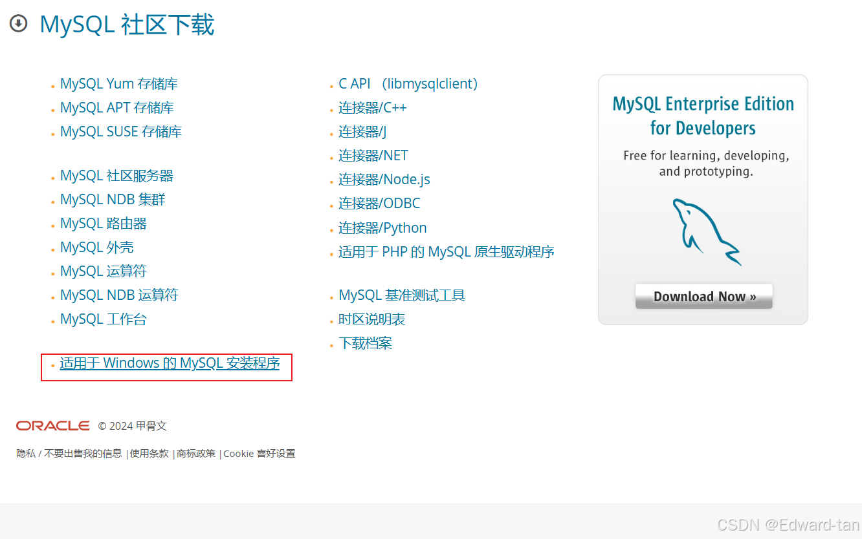Click the Oracle logo in the footer
Screen dimensions: 862x539
point(53,426)
